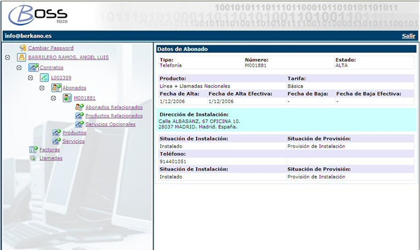
Task: Click the subscriber icon beside M001881
Action: (x=67, y=98)
